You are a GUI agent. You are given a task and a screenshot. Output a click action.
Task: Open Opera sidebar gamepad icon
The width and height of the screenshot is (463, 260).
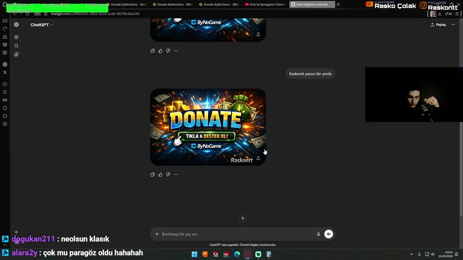point(5,21)
